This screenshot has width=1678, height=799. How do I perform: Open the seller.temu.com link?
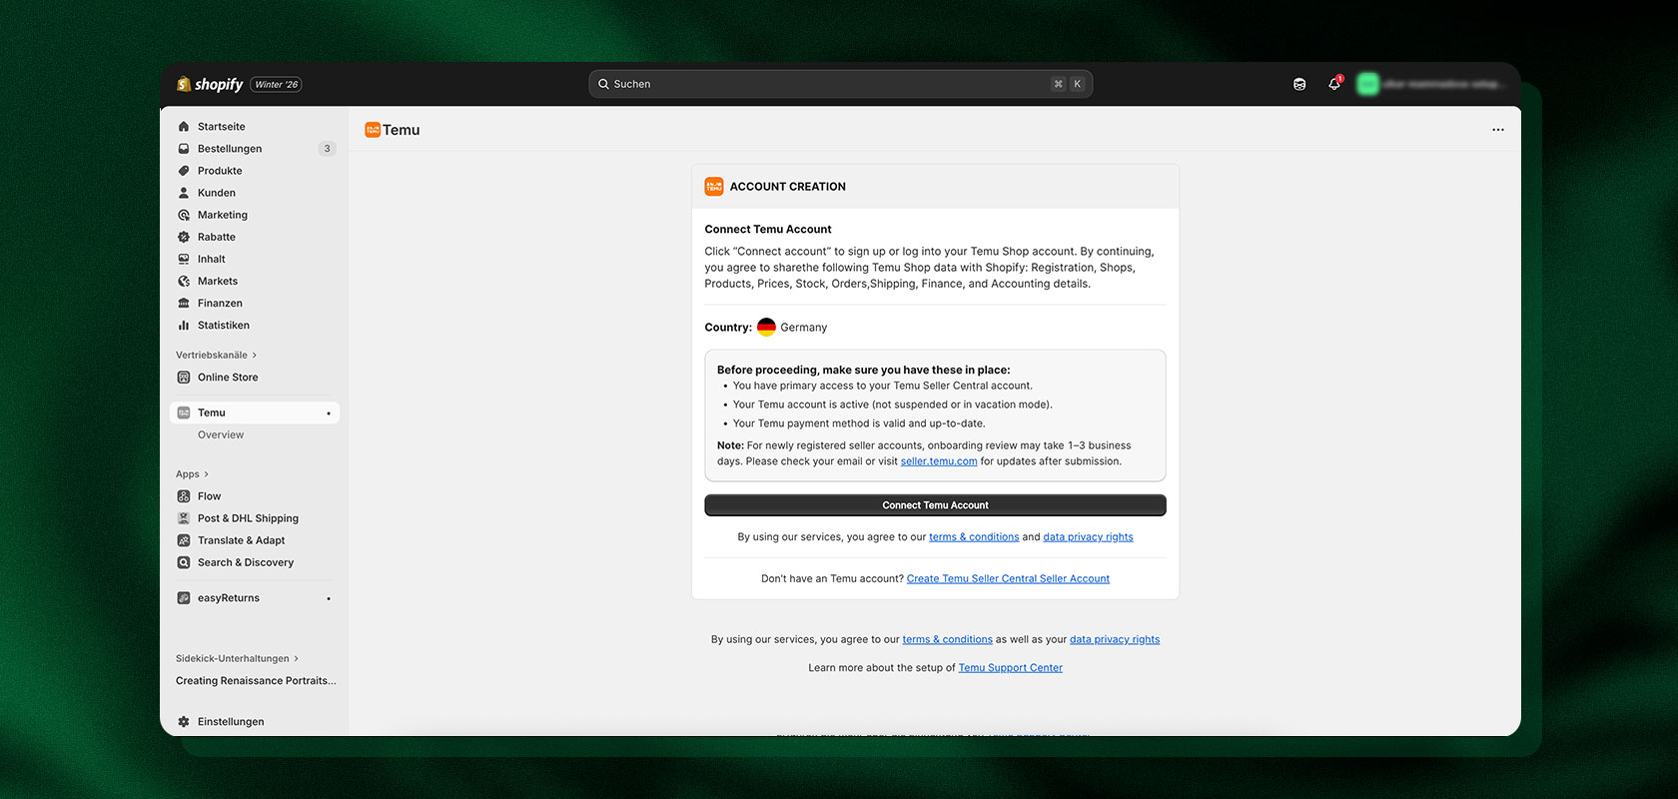[x=939, y=461]
